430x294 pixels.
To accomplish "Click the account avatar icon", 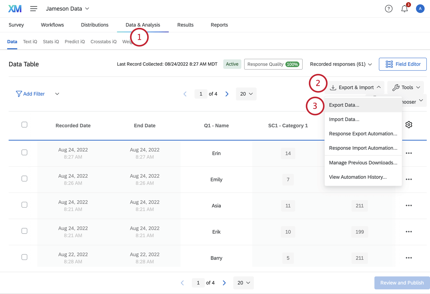I will click(420, 8).
